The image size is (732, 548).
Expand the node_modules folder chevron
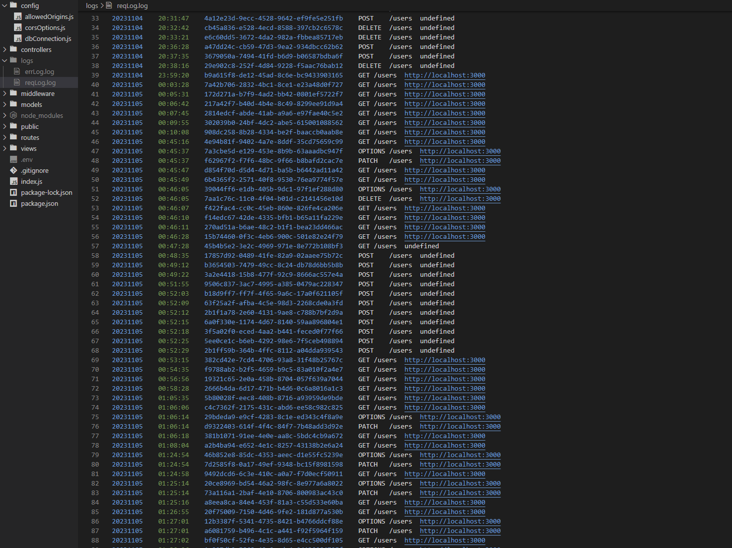tap(4, 115)
